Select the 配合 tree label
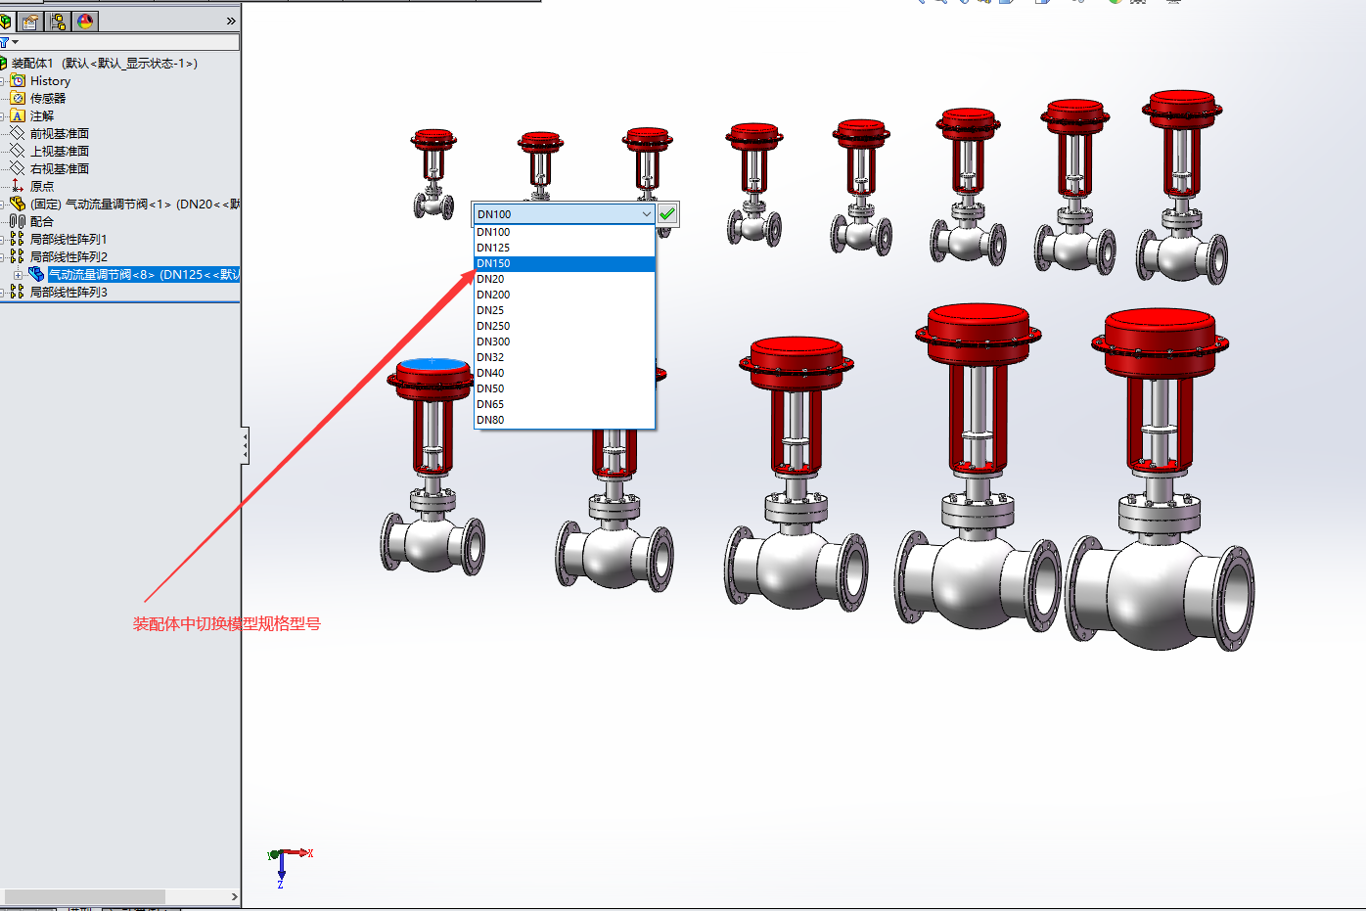 (42, 221)
